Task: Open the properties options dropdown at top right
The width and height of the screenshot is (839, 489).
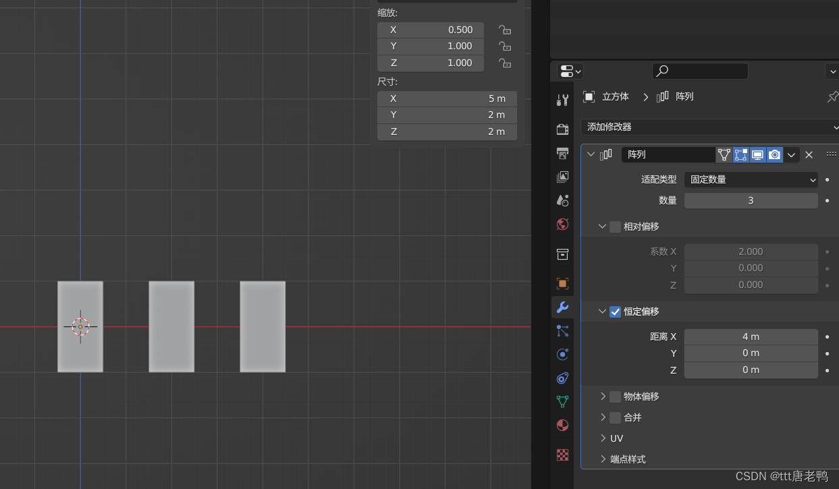Action: point(832,71)
